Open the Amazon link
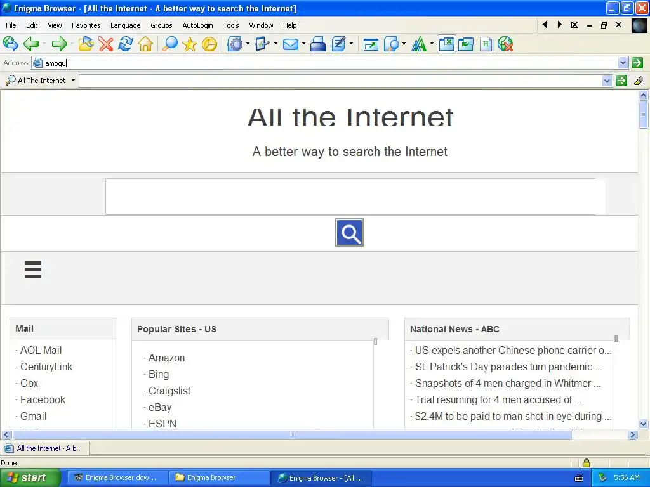This screenshot has height=487, width=650. pos(166,358)
